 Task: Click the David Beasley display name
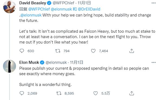click(33, 3)
